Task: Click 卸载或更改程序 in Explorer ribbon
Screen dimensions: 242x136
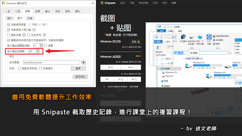Action: click(221, 36)
